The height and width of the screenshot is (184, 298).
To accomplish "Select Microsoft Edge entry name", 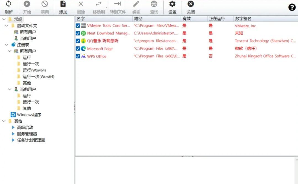I will 100,49.
